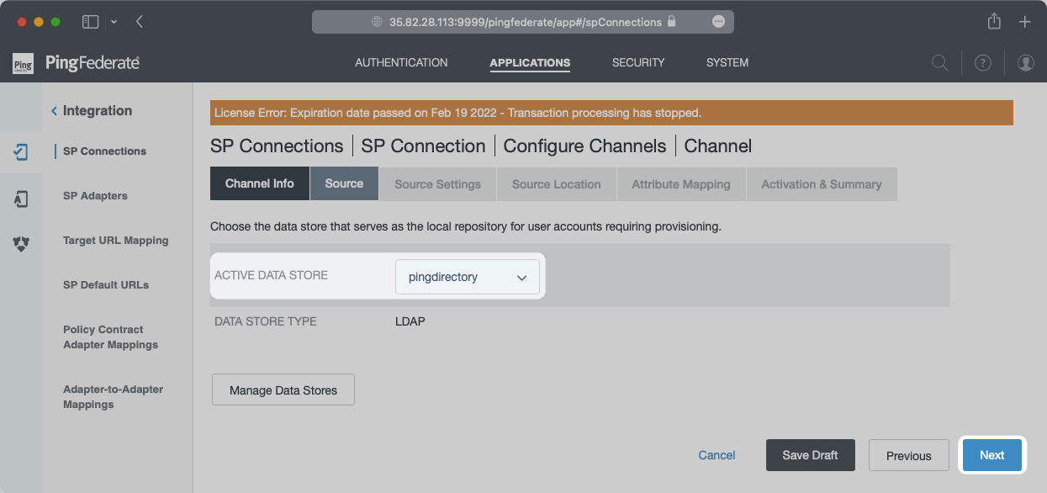Open the help question mark icon
The height and width of the screenshot is (493, 1047).
tap(982, 63)
